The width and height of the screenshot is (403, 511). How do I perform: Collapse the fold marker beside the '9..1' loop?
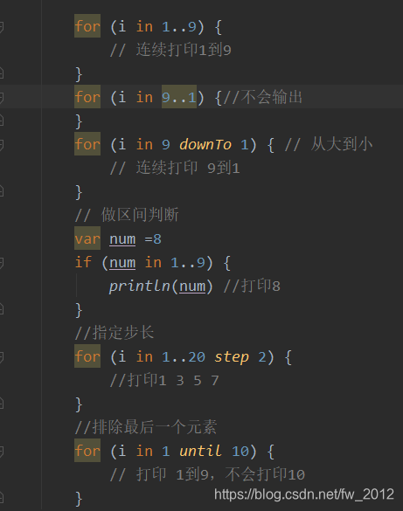point(1,97)
